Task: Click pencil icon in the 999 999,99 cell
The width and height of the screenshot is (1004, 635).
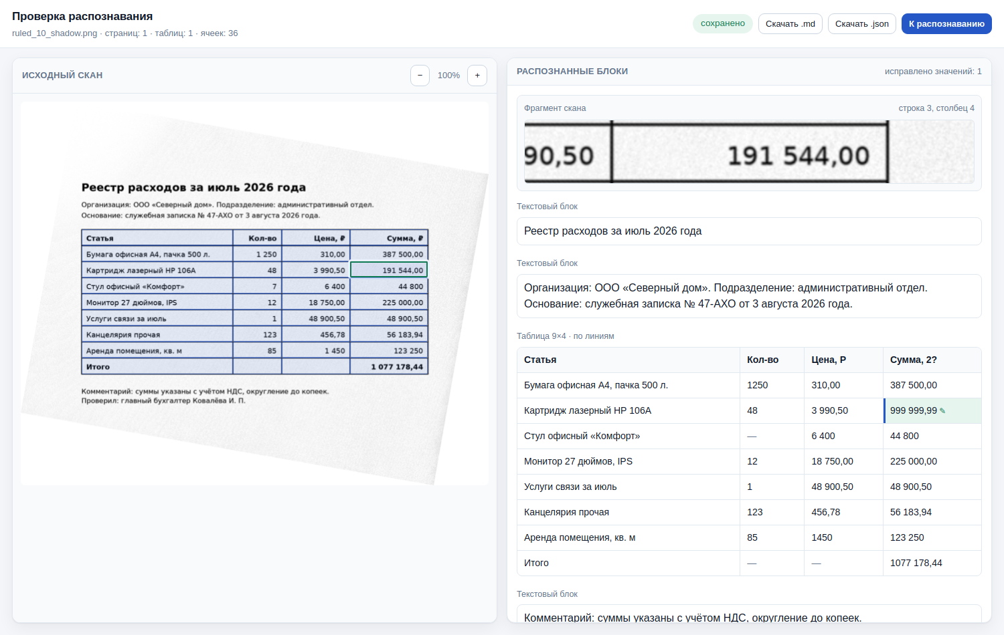Action: pos(942,411)
